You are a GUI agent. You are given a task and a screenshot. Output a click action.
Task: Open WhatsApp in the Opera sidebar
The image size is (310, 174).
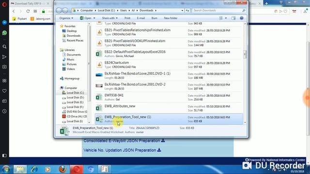4,33
